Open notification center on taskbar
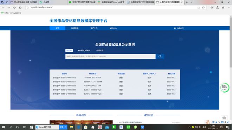 point(227,127)
